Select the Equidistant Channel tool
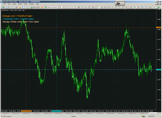This screenshot has width=162, height=118. (79, 7)
